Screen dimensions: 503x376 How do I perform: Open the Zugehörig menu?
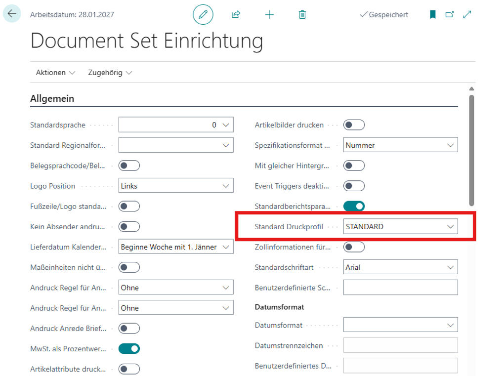point(110,73)
